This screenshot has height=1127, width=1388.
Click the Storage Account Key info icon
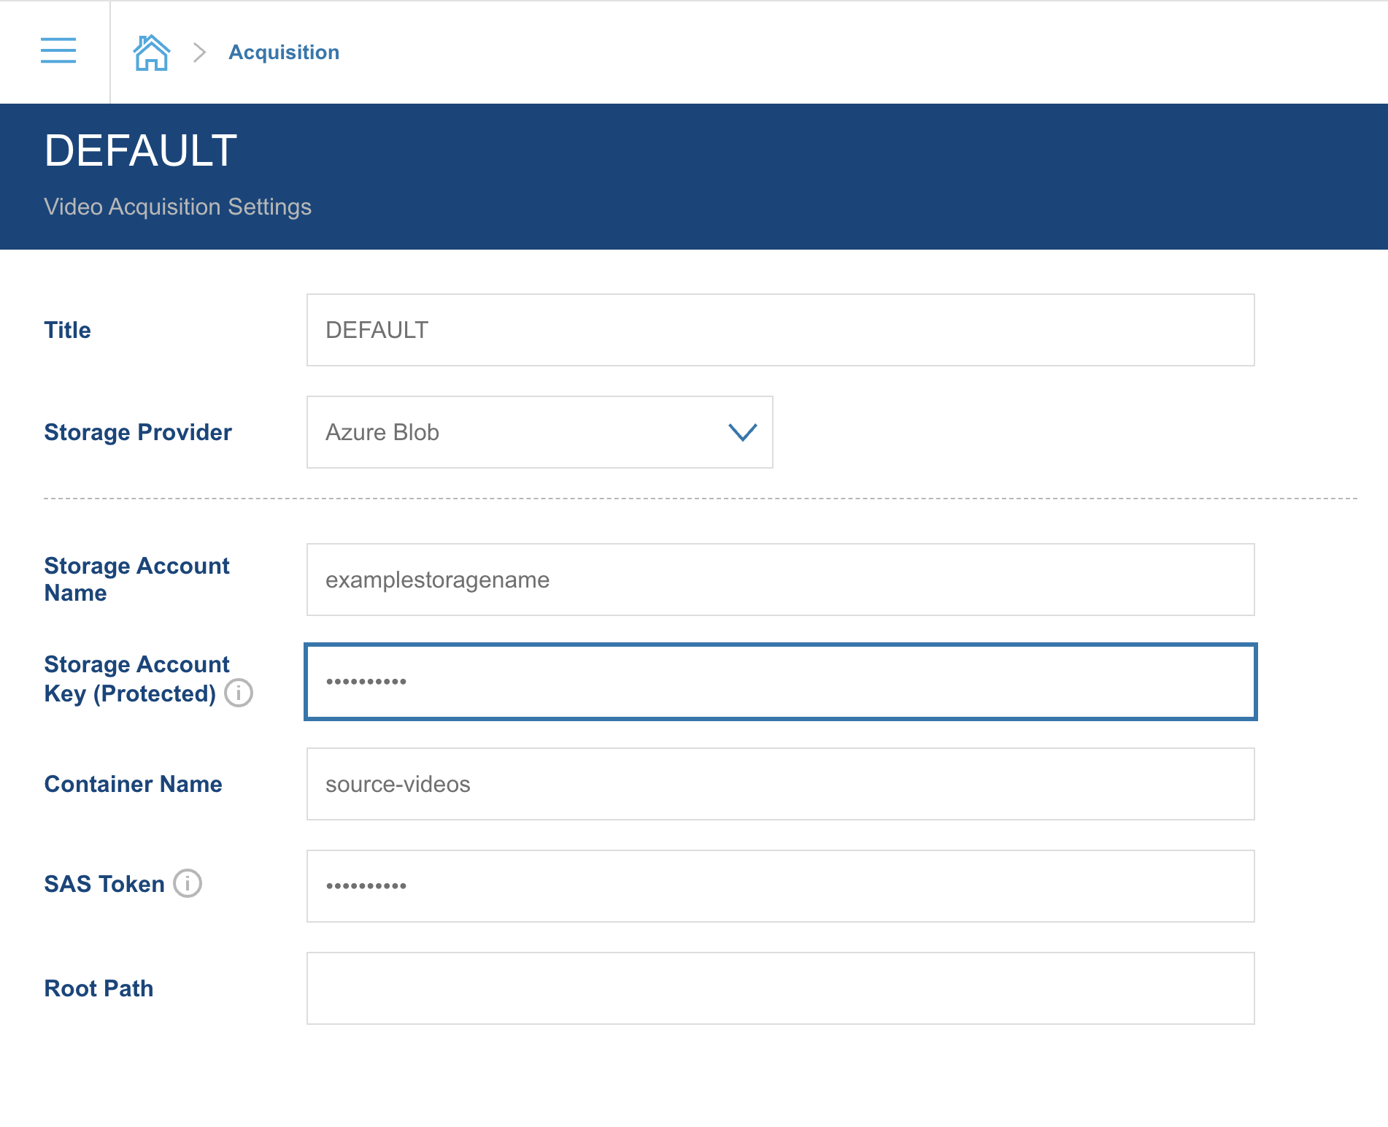click(x=239, y=693)
